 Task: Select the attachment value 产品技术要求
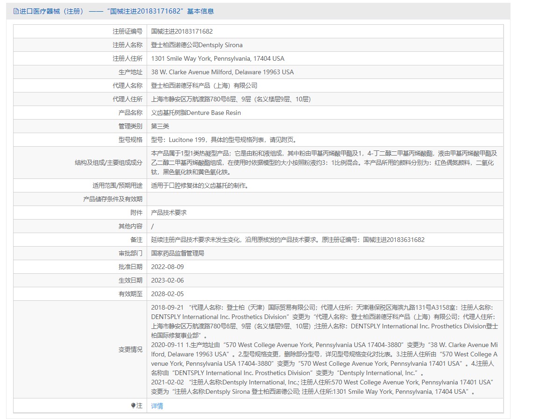pyautogui.click(x=169, y=213)
